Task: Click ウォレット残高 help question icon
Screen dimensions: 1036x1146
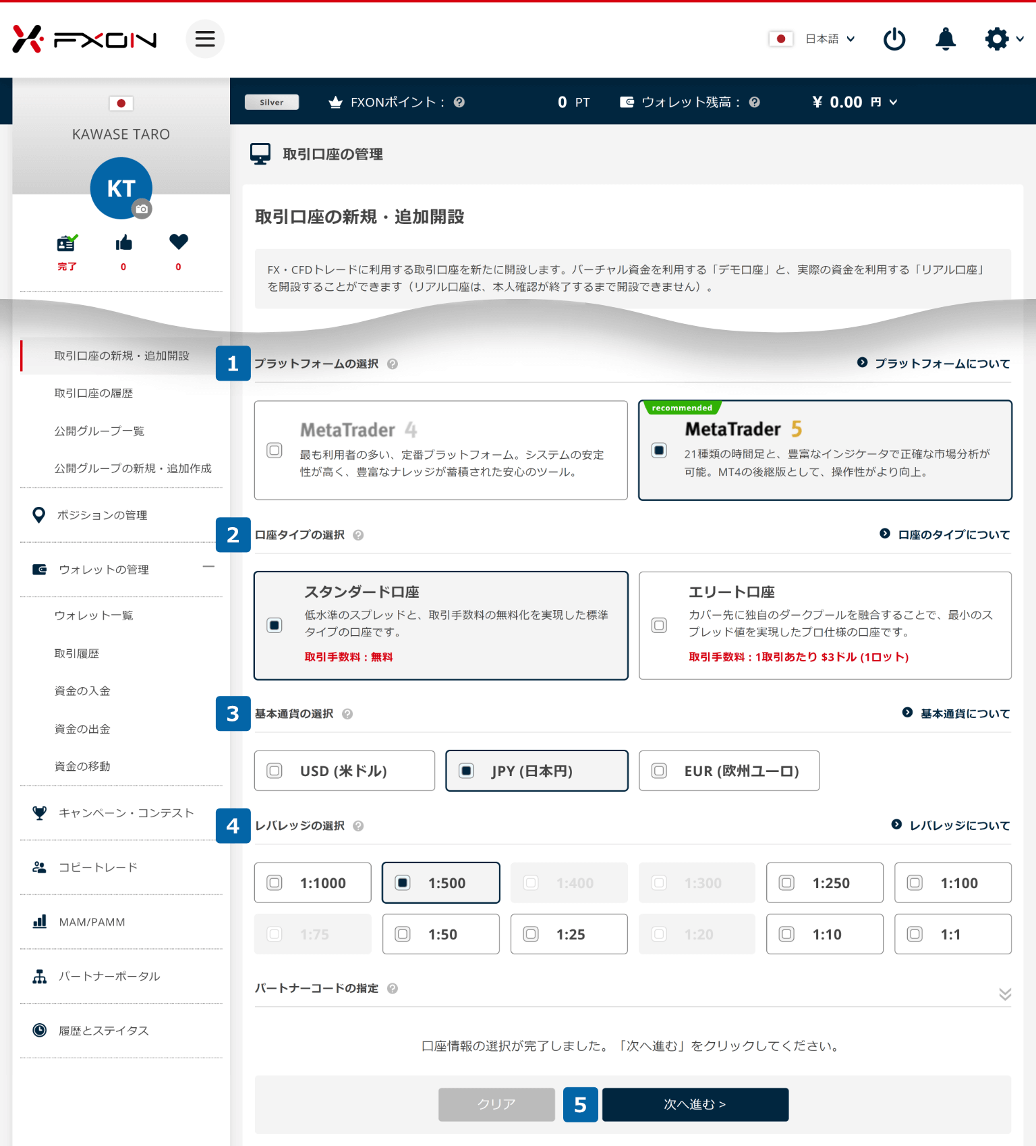Action: [x=755, y=102]
